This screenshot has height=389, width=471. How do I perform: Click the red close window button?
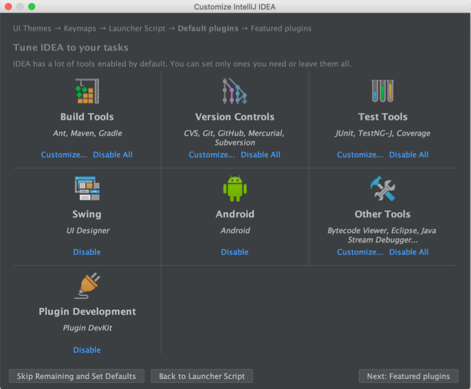tap(8, 6)
